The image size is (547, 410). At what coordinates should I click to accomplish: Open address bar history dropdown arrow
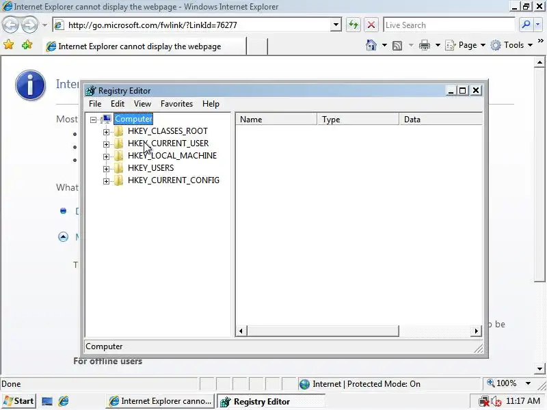[336, 25]
